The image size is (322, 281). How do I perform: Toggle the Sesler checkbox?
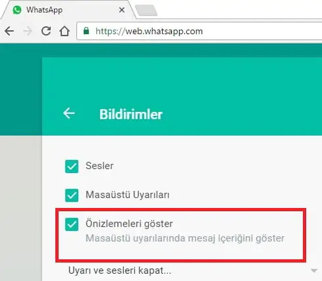coord(72,166)
